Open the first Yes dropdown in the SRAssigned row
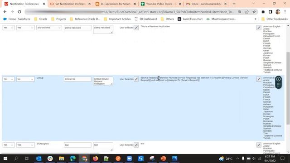 point(9,145)
